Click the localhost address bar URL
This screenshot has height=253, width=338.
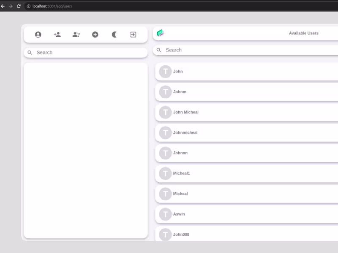coord(52,6)
